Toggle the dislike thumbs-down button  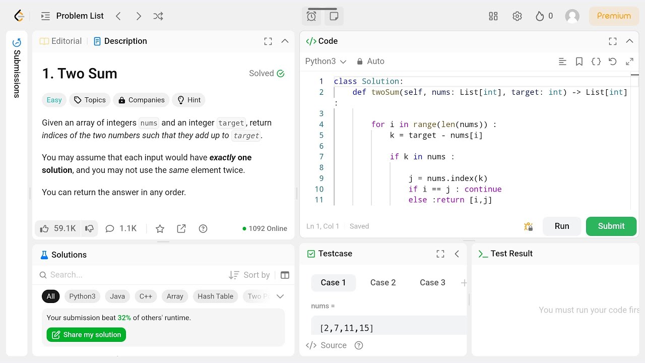click(x=90, y=228)
